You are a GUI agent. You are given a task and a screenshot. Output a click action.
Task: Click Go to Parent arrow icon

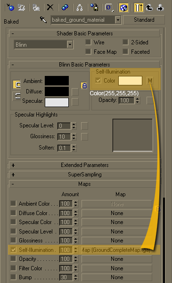click(149, 8)
